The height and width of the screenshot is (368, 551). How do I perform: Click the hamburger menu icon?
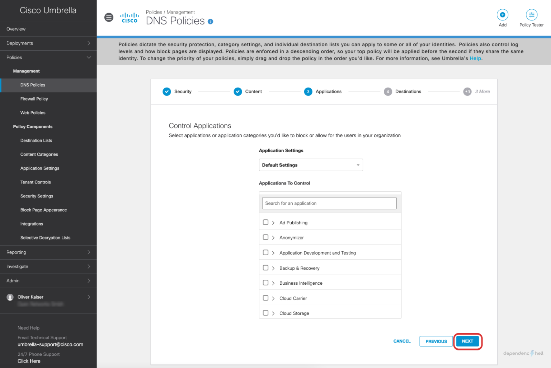tap(109, 17)
